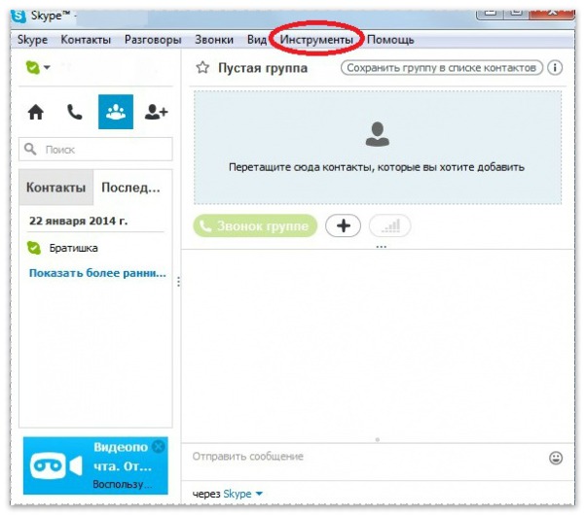586x515 pixels.
Task: Open the emoticon smiley picker
Action: click(x=556, y=458)
